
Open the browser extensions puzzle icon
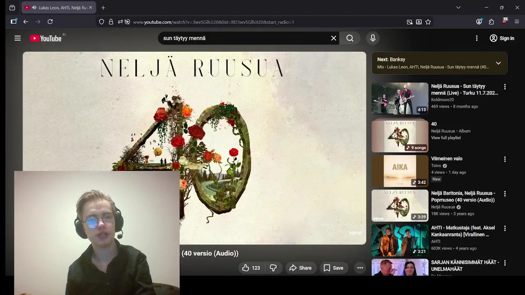click(x=491, y=22)
